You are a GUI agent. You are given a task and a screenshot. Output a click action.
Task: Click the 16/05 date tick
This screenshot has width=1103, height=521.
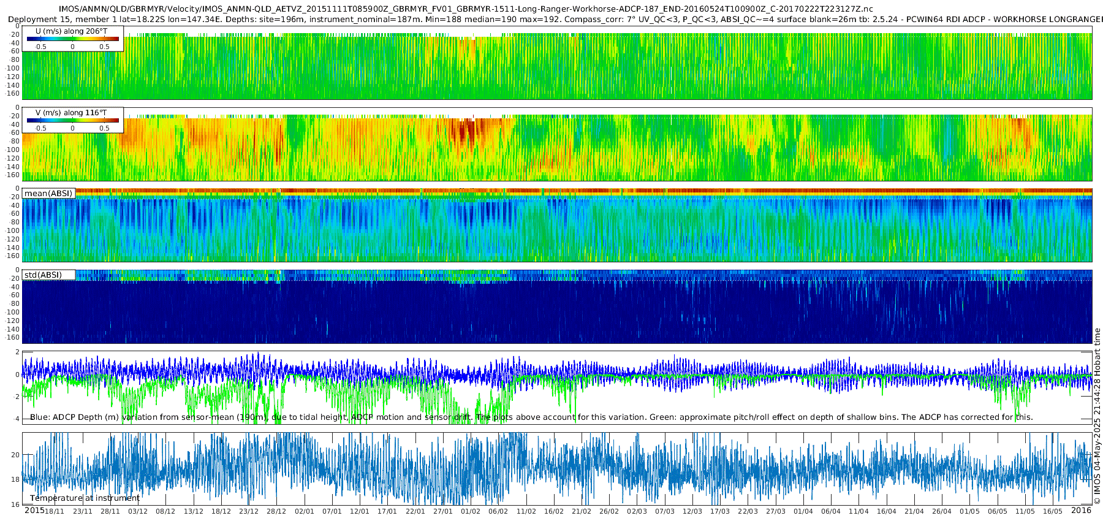(1053, 511)
